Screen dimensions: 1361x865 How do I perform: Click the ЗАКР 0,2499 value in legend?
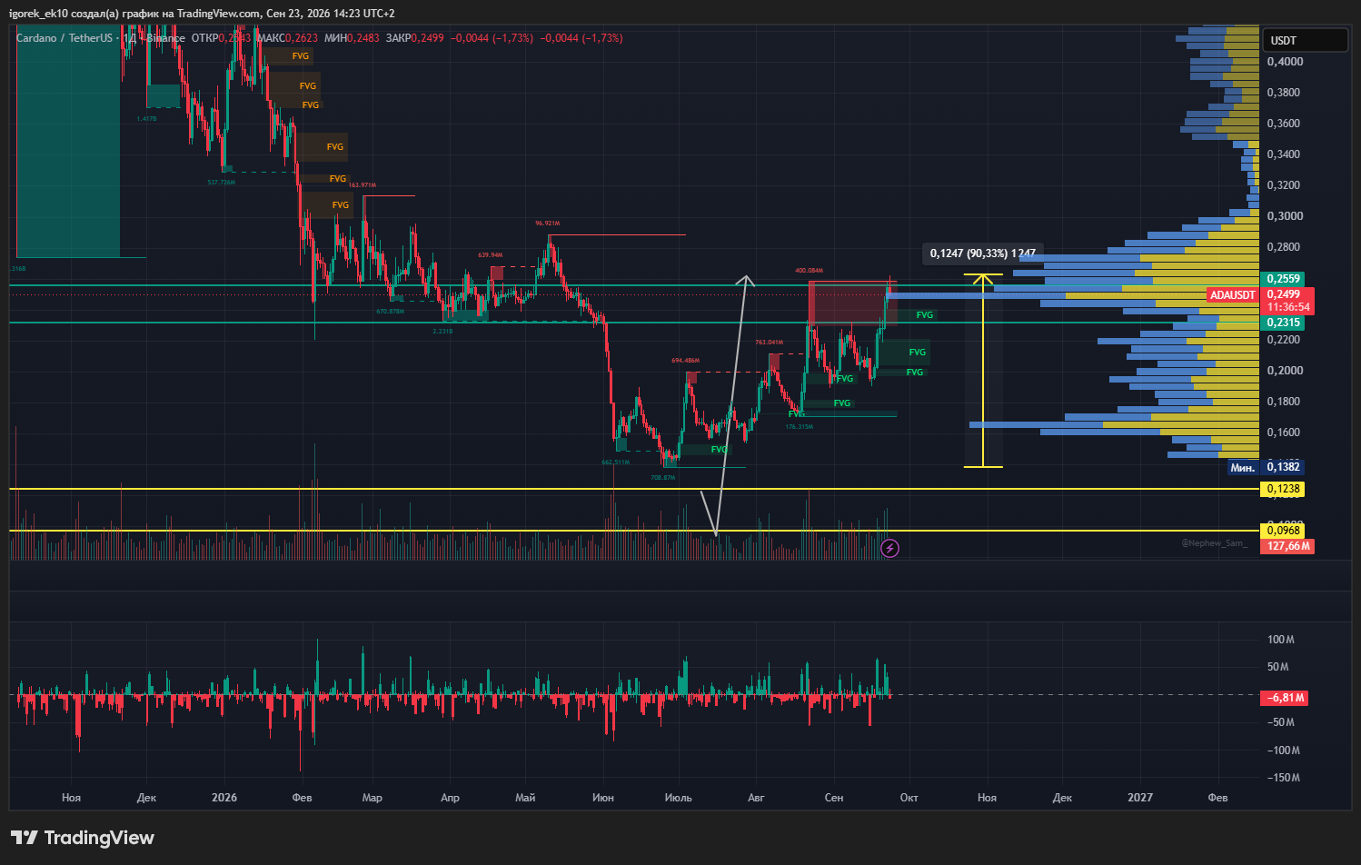coord(414,38)
